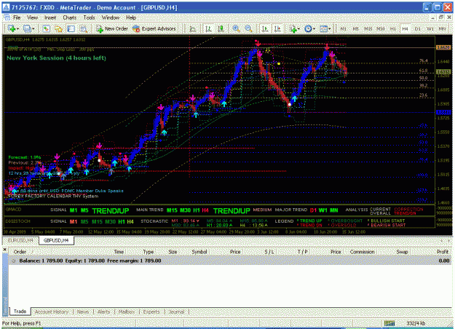Toggle chart shift from right border
The width and height of the screenshot is (455, 329).
(x=277, y=28)
